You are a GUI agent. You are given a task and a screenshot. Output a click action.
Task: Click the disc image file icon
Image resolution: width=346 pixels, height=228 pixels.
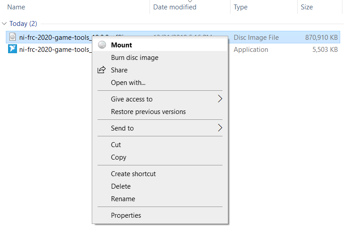click(x=13, y=37)
